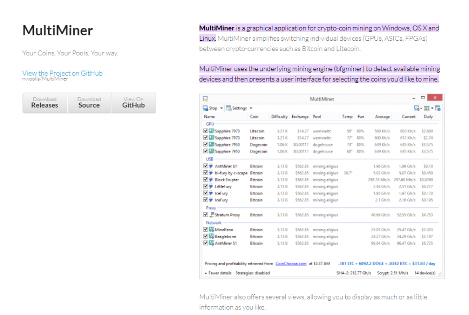This screenshot has height=315, width=469.
Task: Select the Network group header
Action: [213, 223]
